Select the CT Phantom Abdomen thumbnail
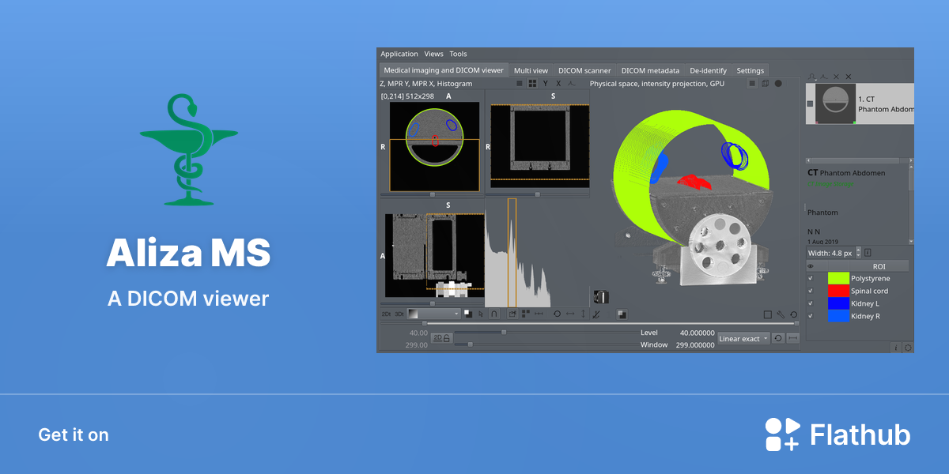 pos(836,103)
